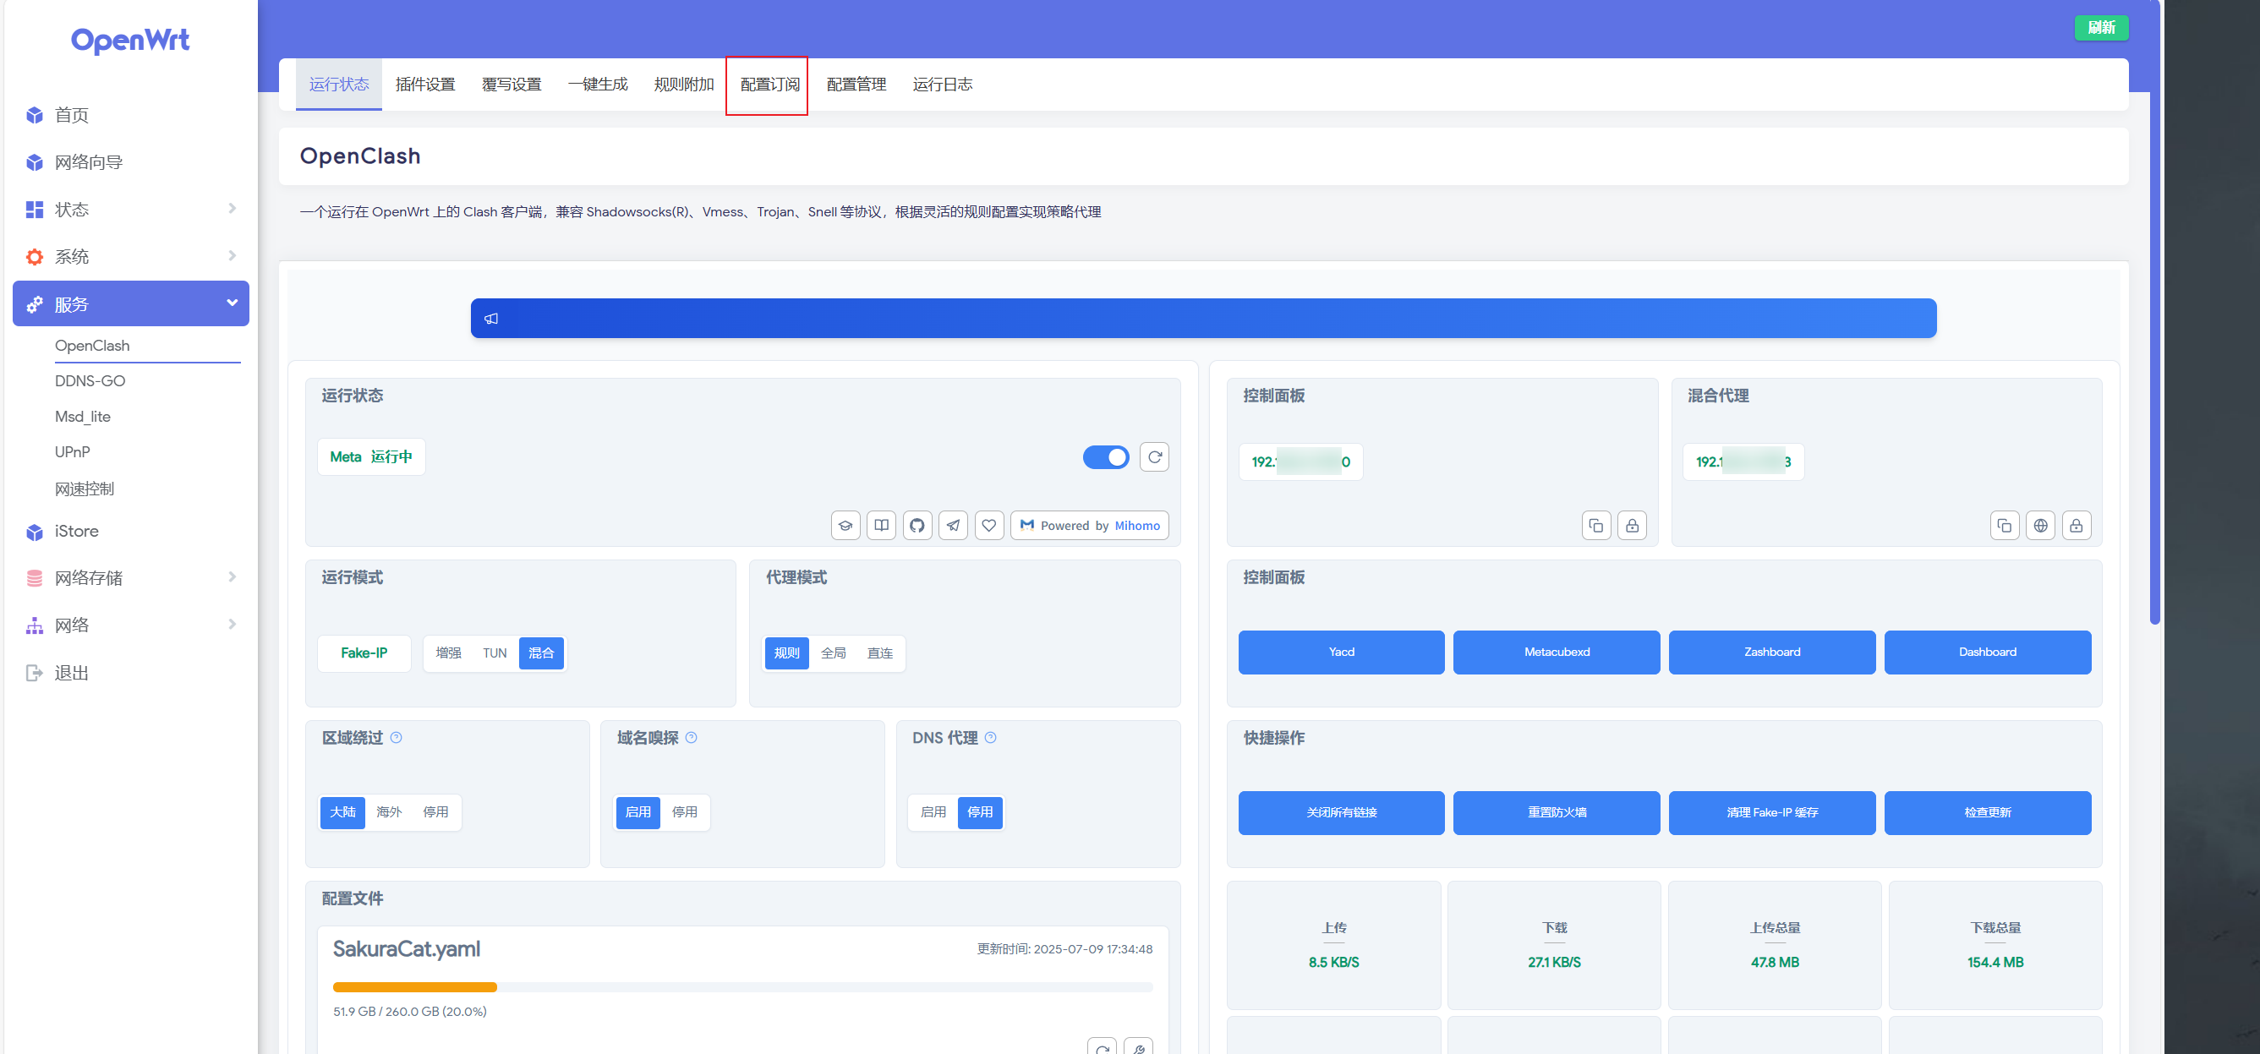Click the OpenWrt logo
The image size is (2260, 1054).
coord(130,41)
